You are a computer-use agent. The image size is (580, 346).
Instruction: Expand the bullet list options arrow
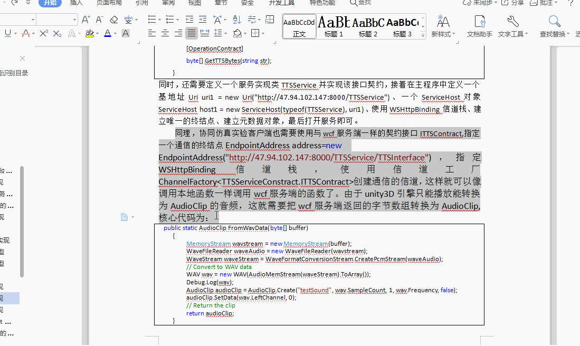(x=159, y=20)
